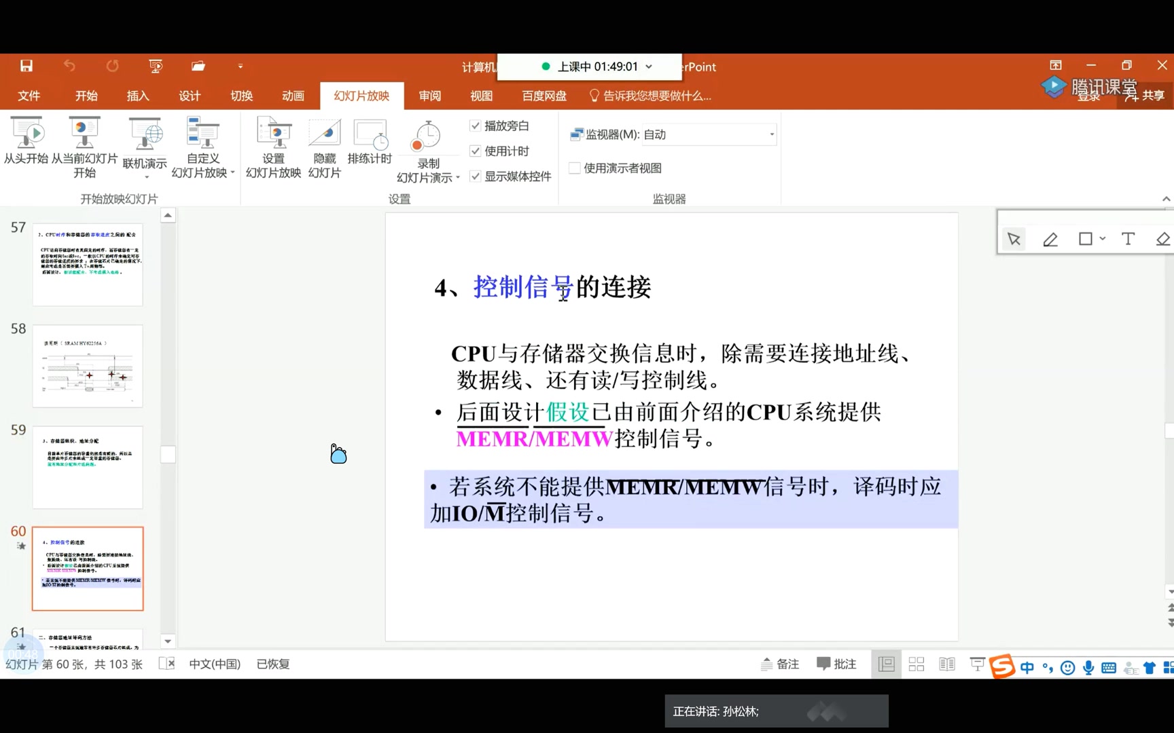Start slideshow from quick access toolbar icon
This screenshot has height=733, width=1174.
(156, 66)
